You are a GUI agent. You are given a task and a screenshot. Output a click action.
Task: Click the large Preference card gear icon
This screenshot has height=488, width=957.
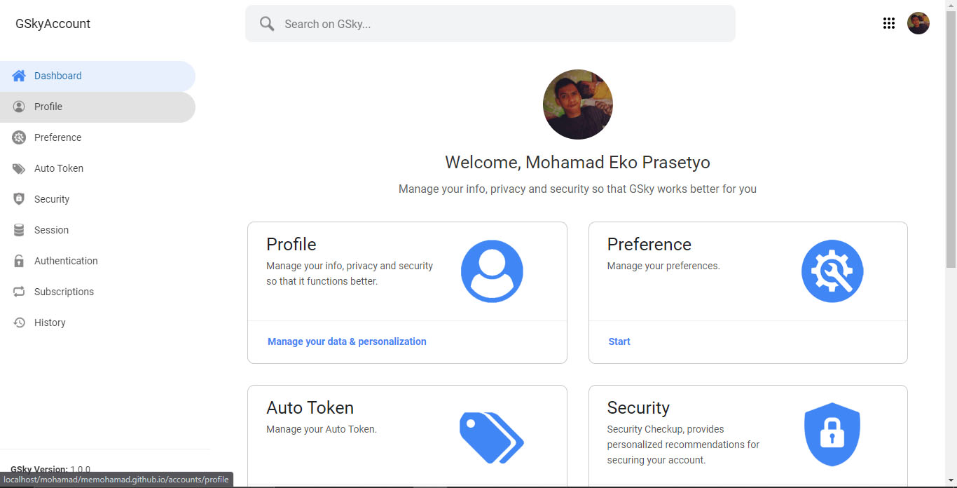click(832, 271)
